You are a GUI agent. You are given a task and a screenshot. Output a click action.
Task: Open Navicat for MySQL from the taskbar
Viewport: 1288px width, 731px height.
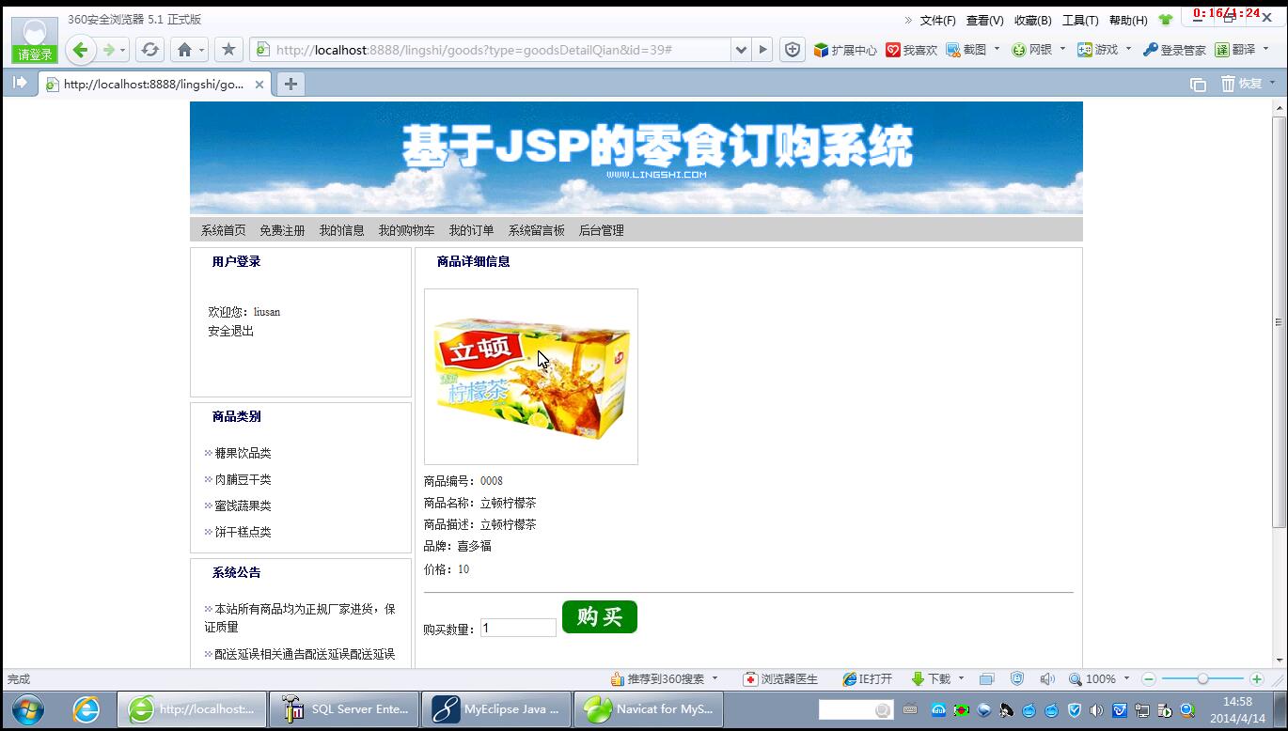[649, 709]
